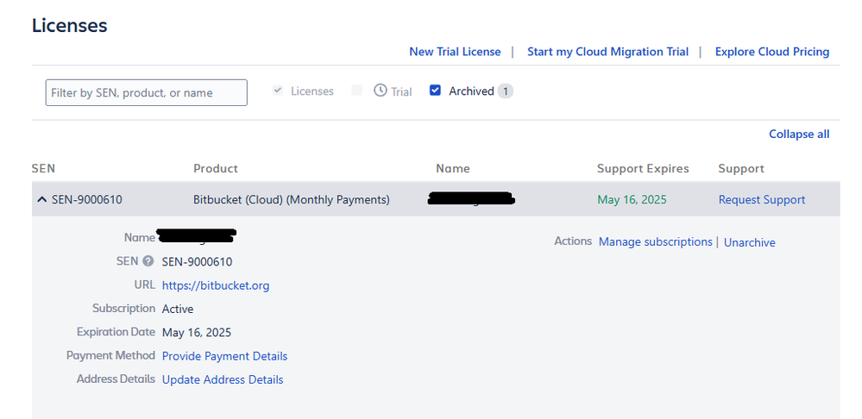
Task: Select Bitbucket (Cloud) (Monthly Payments) product text
Action: pyautogui.click(x=292, y=200)
